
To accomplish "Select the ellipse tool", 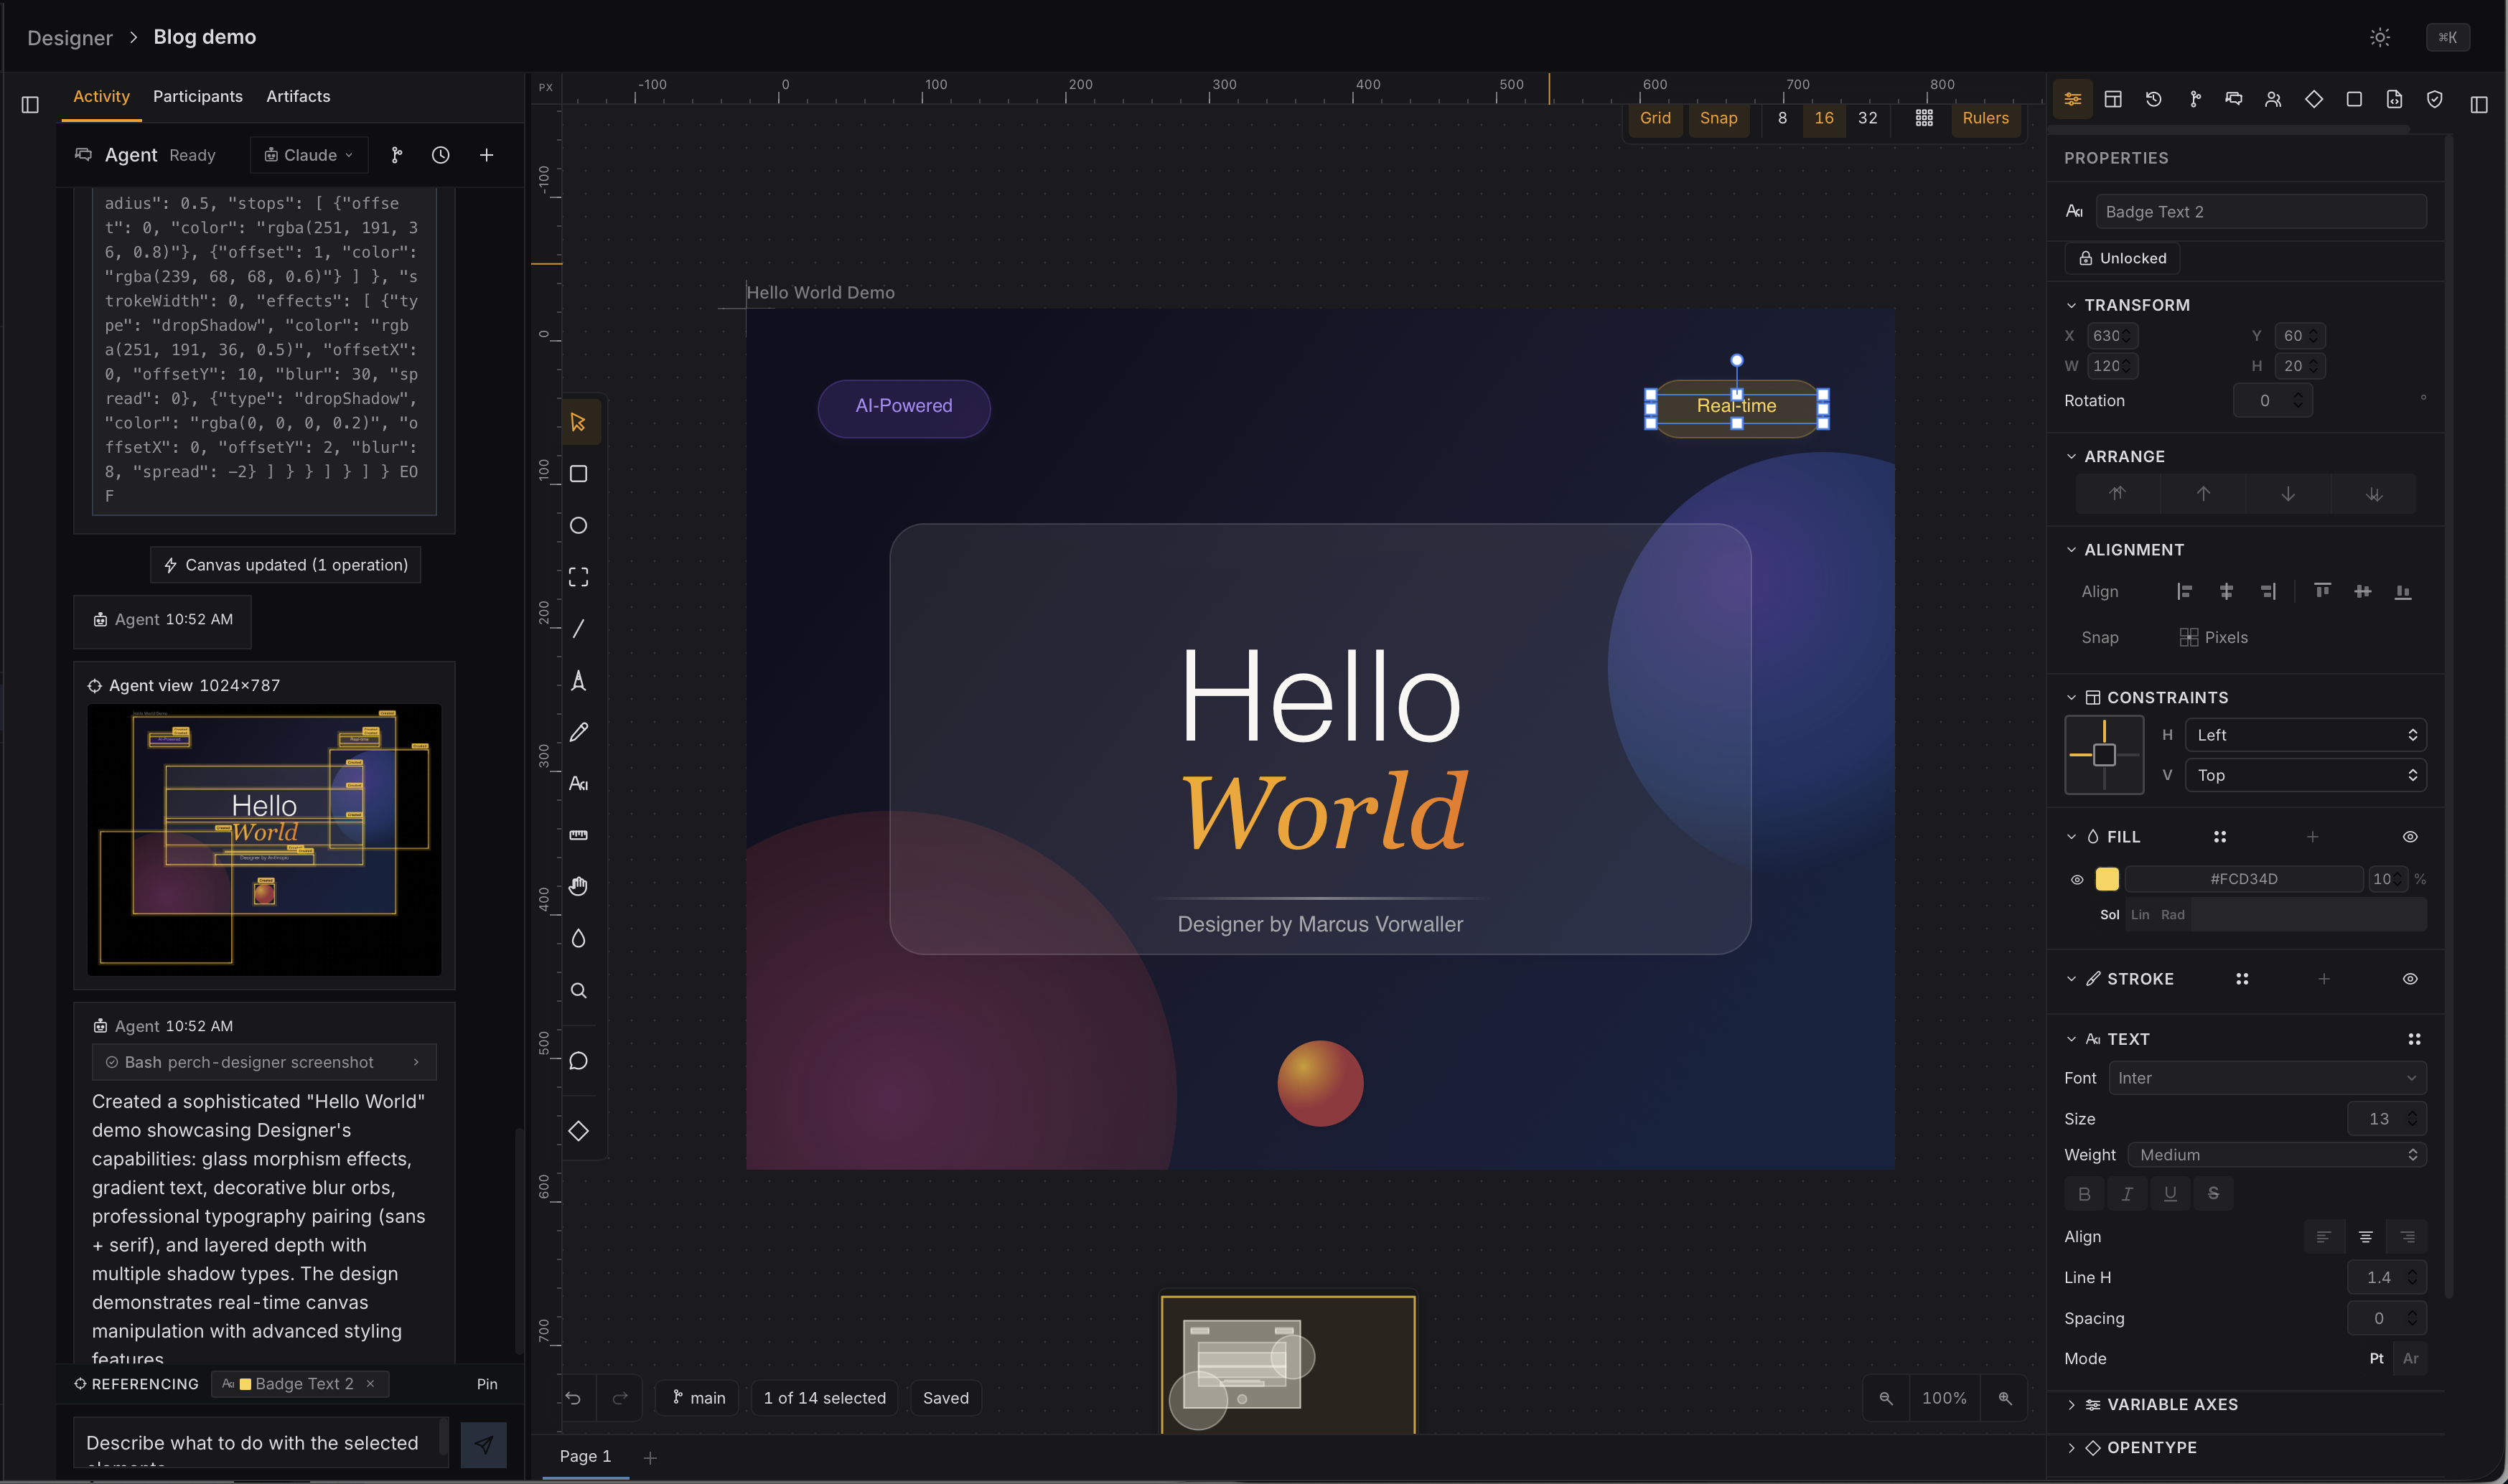I will [578, 525].
